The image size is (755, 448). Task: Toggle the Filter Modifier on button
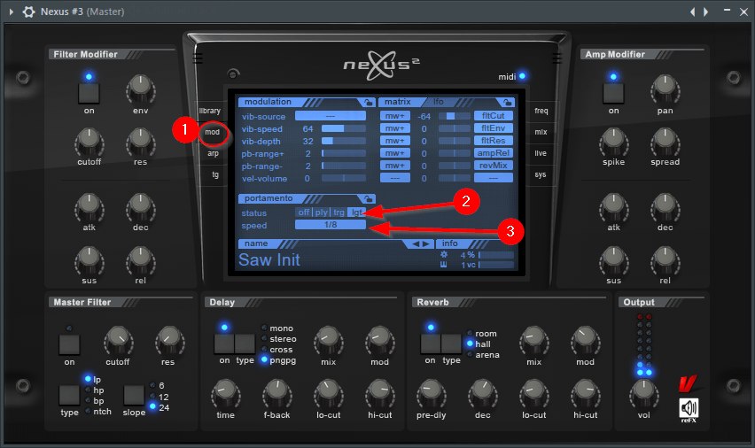tap(89, 92)
